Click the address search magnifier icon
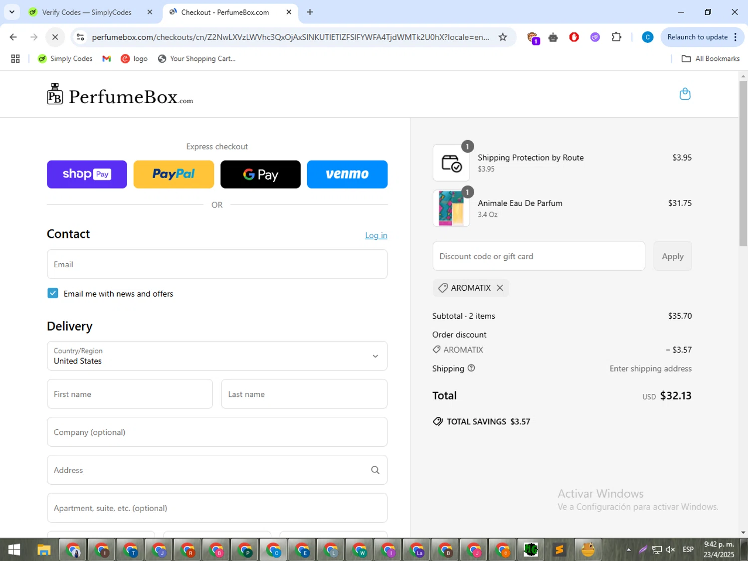Image resolution: width=748 pixels, height=561 pixels. (x=375, y=470)
